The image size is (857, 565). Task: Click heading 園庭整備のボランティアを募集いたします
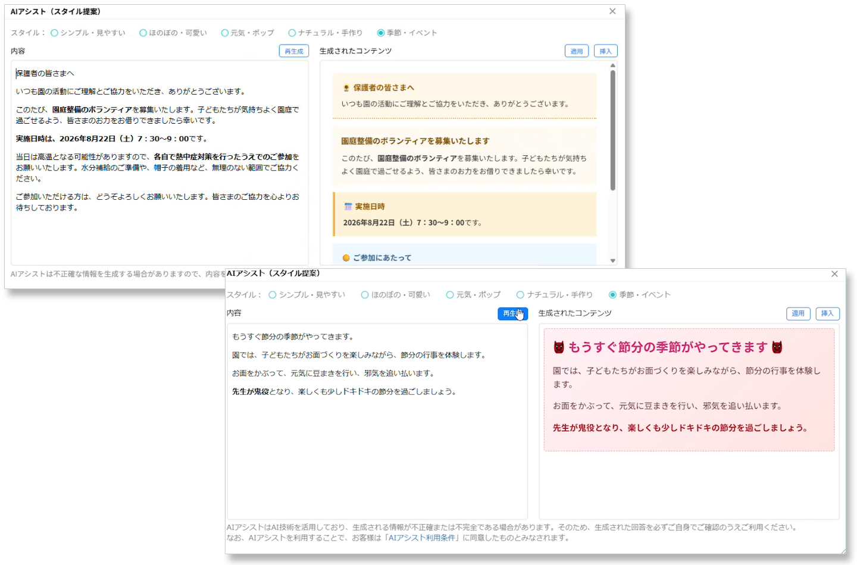415,141
